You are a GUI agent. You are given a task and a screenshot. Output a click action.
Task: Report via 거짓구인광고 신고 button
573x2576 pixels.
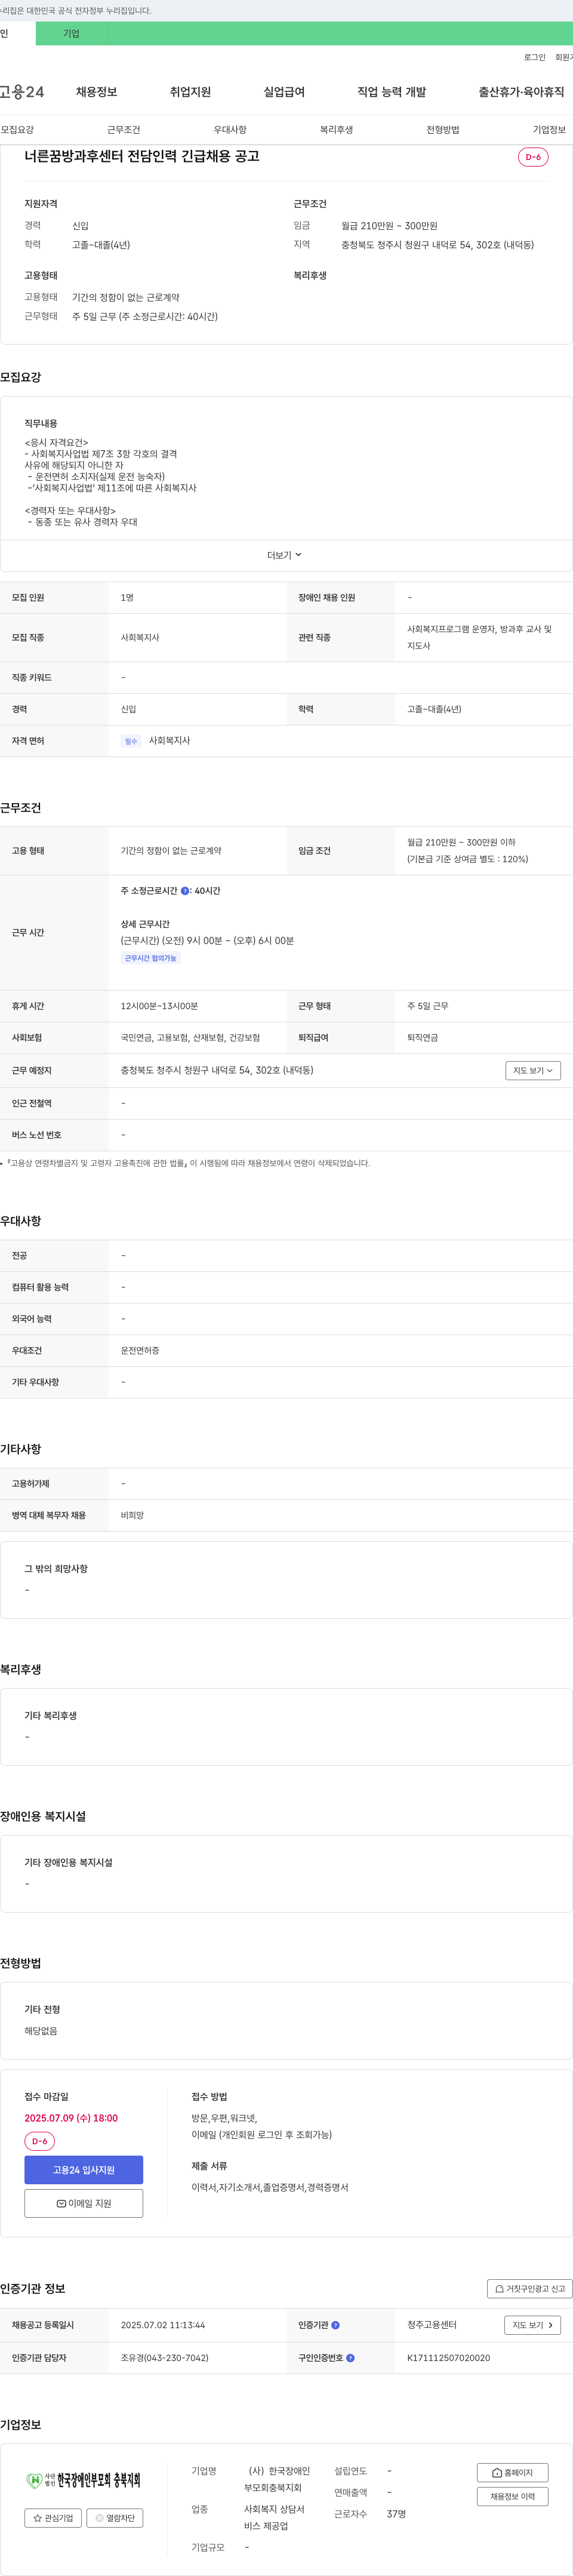tap(529, 2289)
